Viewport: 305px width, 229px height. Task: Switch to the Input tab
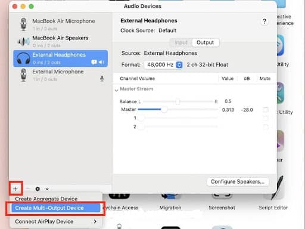pyautogui.click(x=181, y=42)
